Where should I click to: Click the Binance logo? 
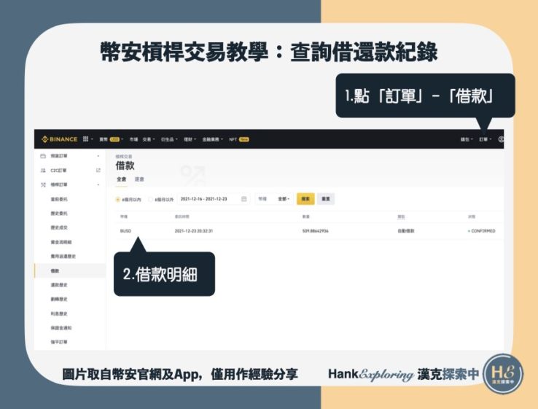pos(59,139)
